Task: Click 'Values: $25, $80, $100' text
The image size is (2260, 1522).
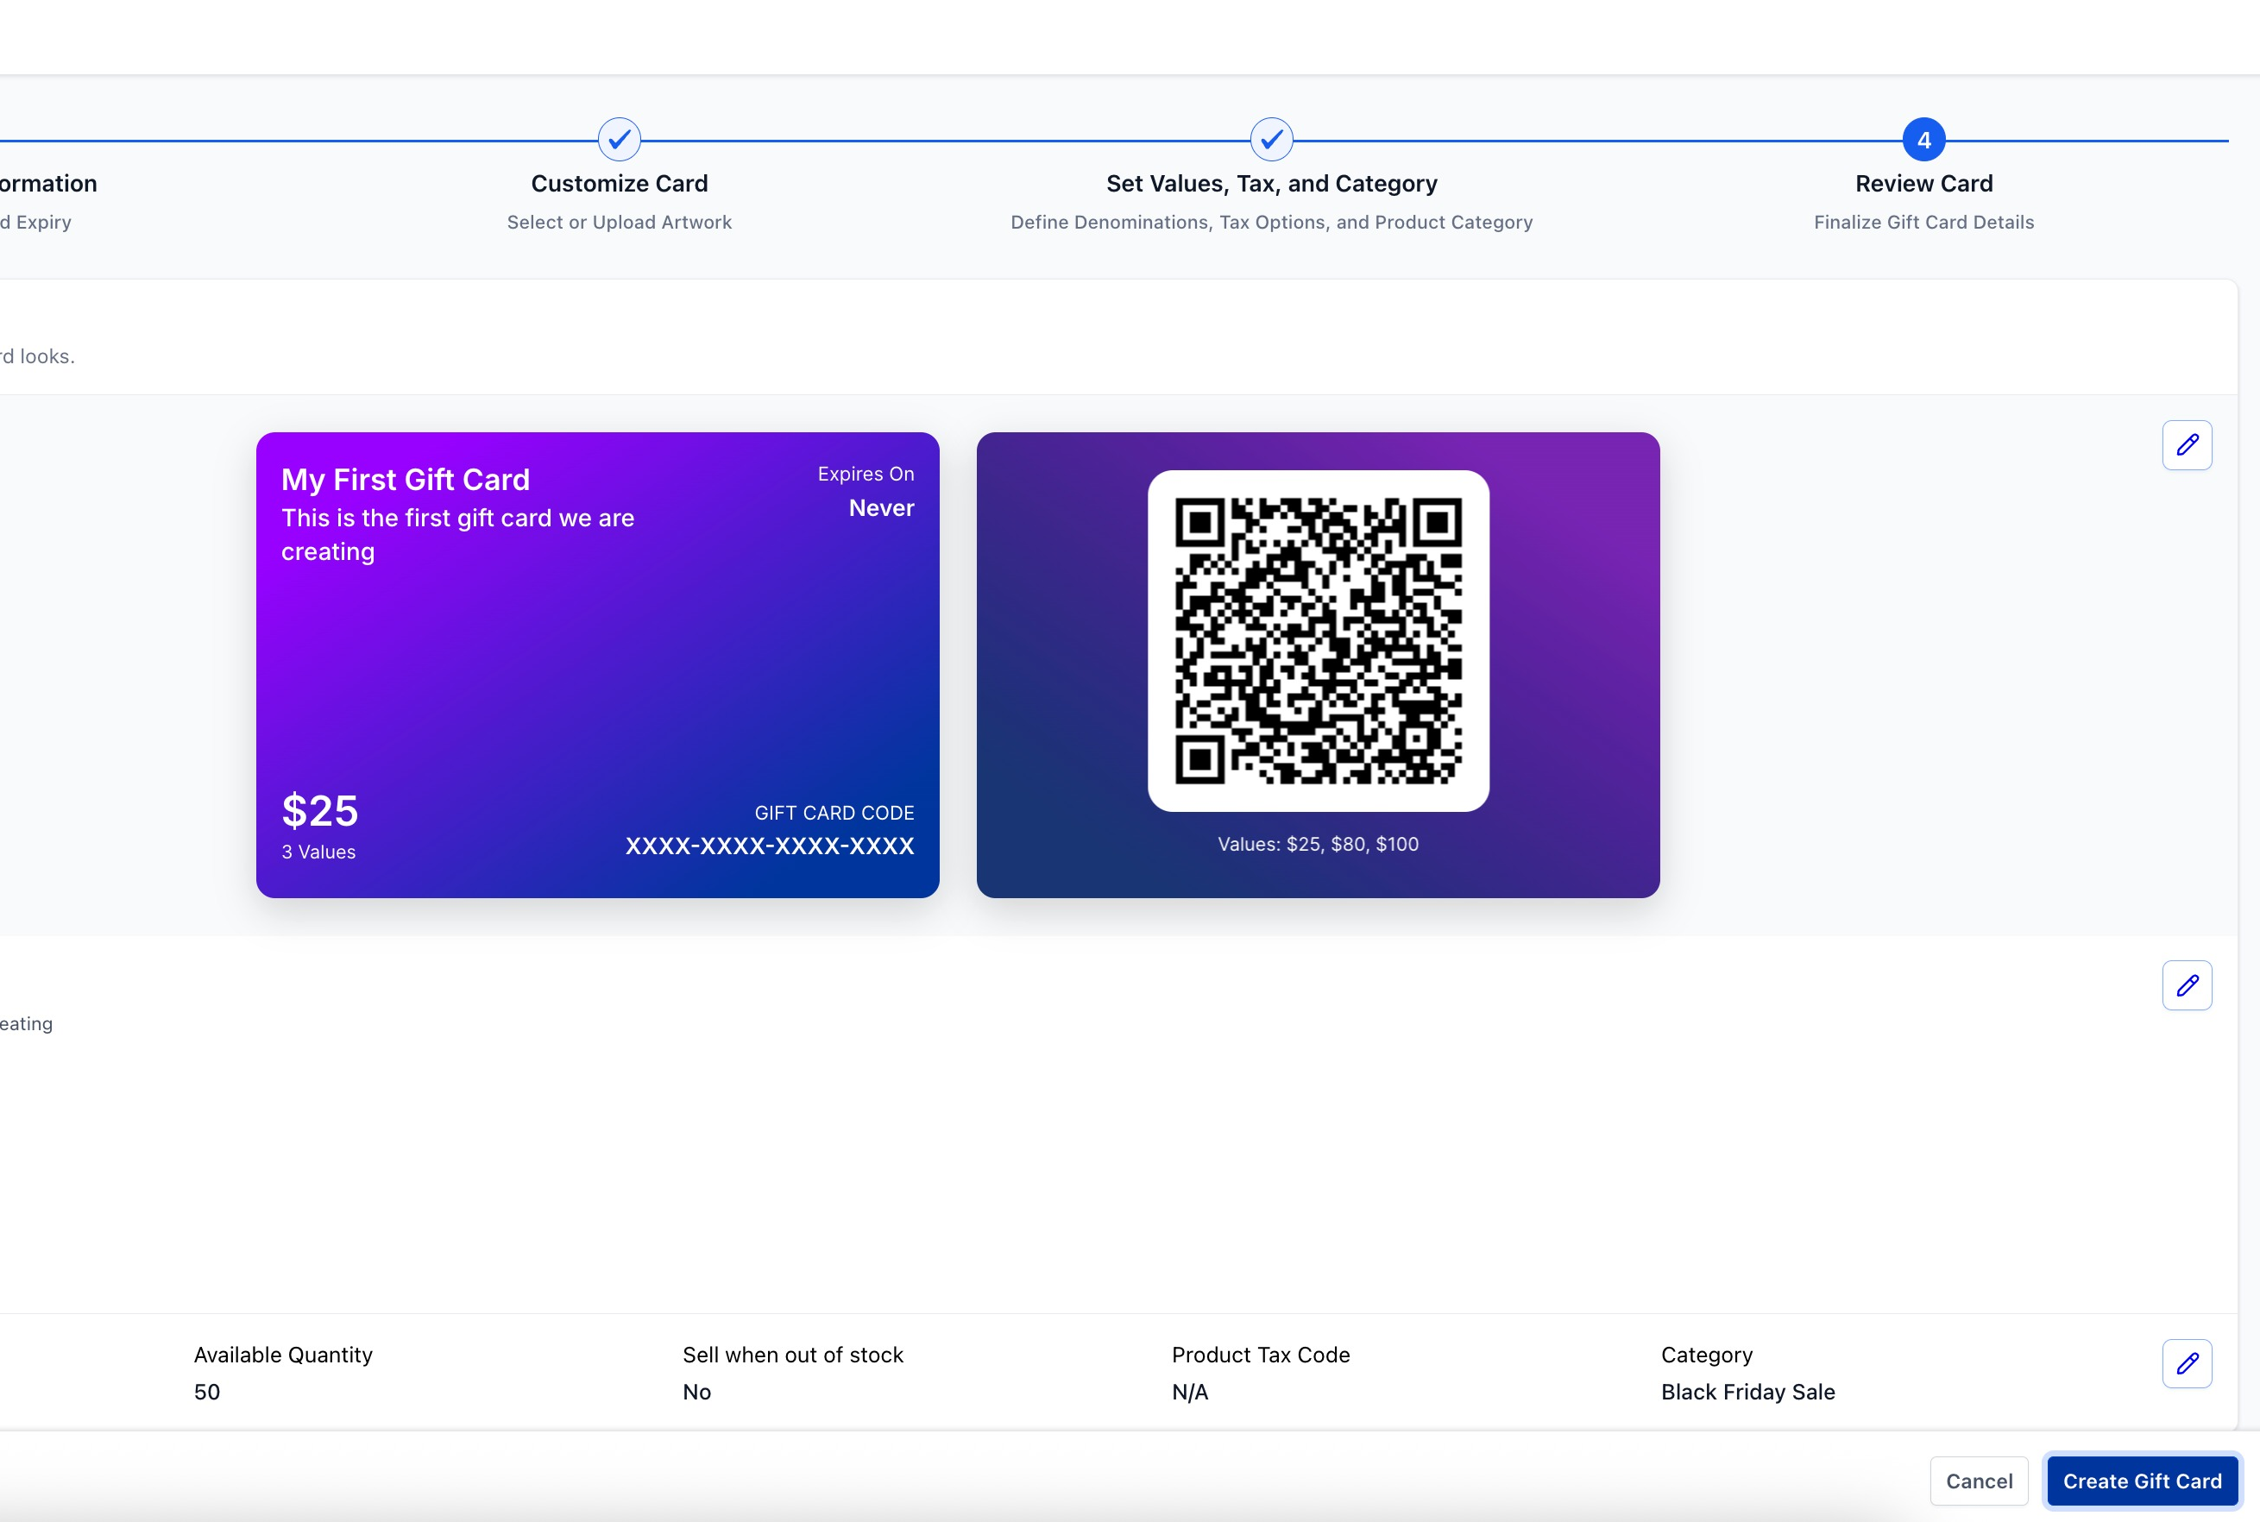Action: coord(1318,844)
